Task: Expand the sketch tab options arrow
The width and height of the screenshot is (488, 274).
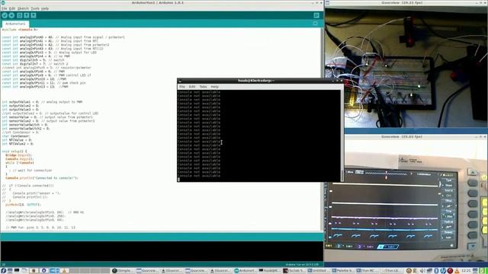Action: pyautogui.click(x=315, y=24)
